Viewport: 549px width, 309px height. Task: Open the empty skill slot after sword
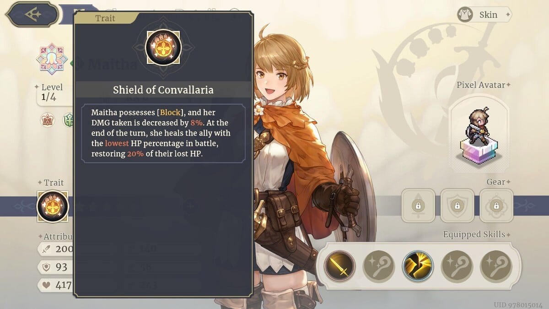(379, 266)
